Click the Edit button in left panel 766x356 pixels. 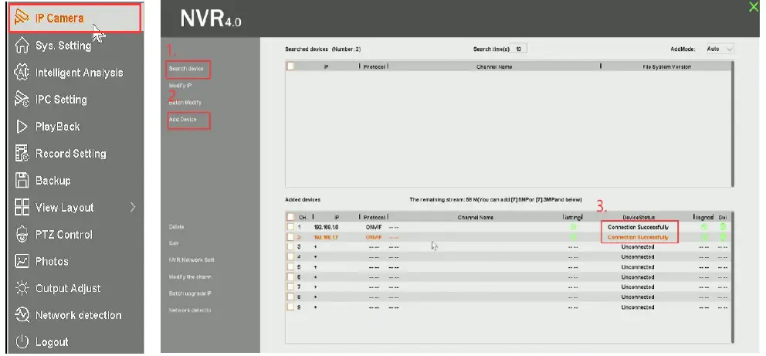pyautogui.click(x=173, y=243)
